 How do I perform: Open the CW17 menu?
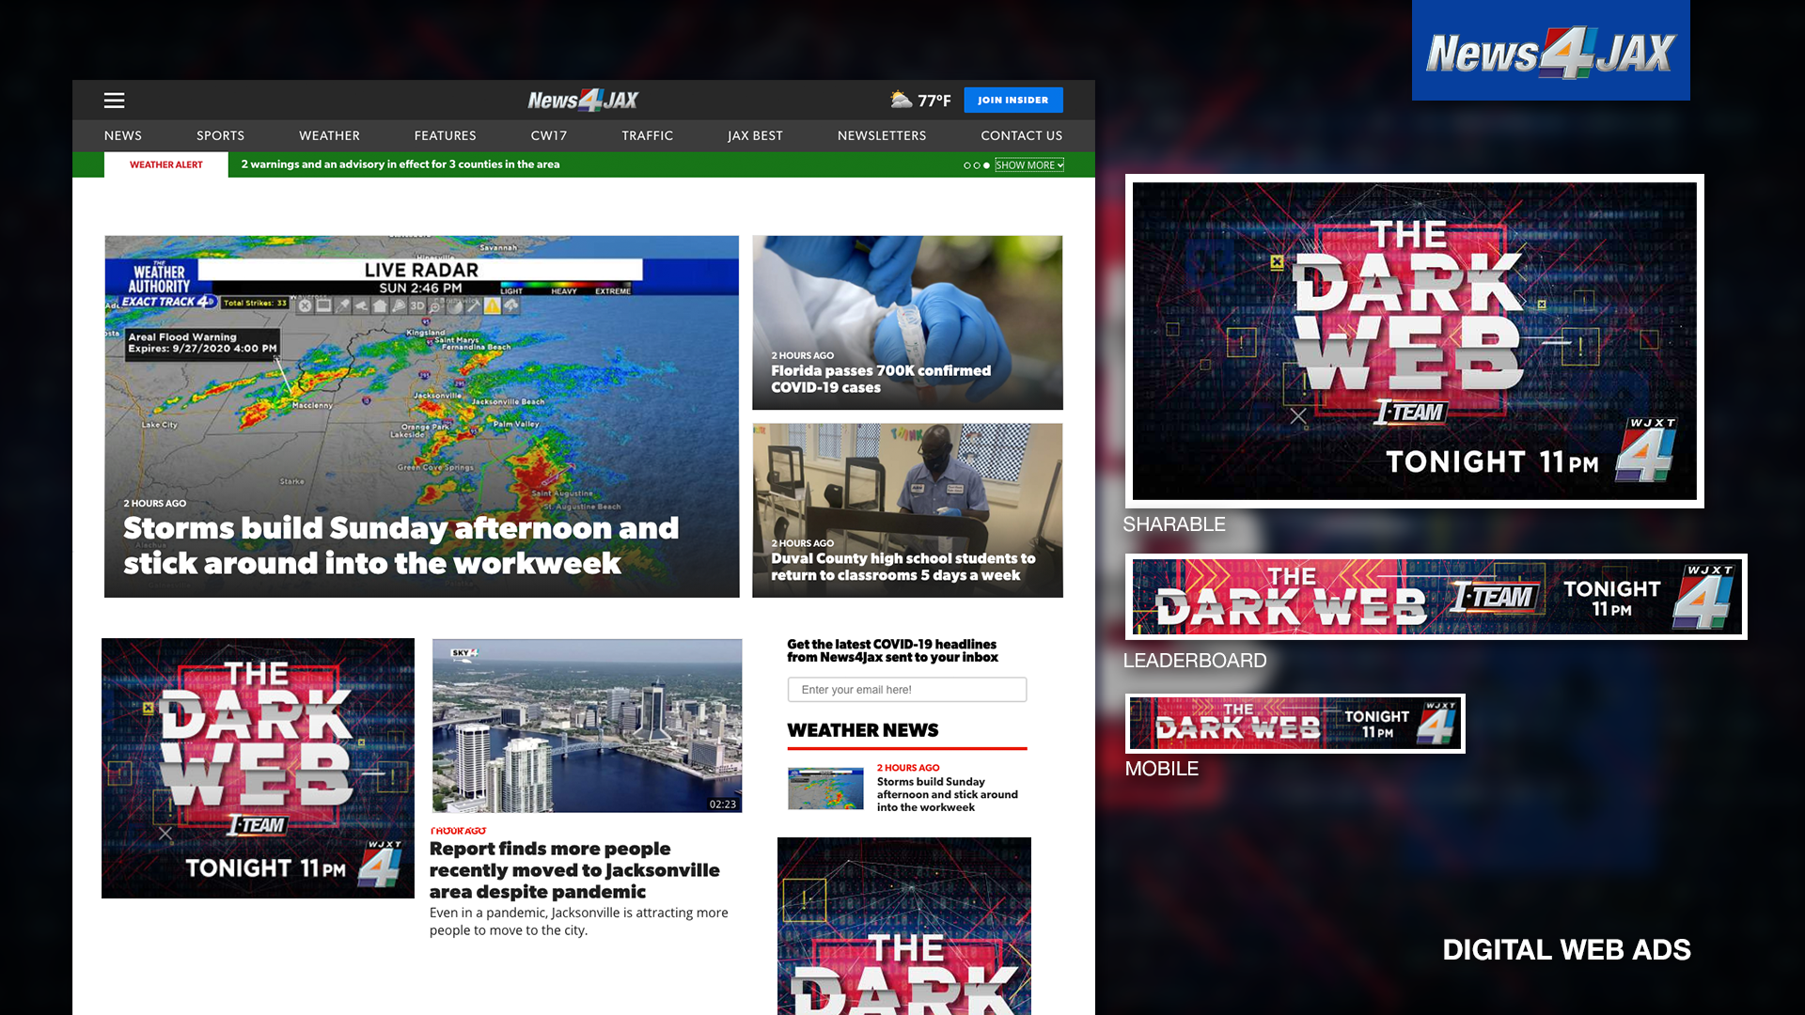(x=549, y=135)
